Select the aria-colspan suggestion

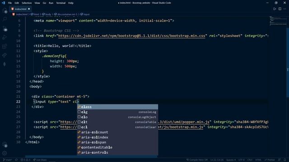pos(117,142)
